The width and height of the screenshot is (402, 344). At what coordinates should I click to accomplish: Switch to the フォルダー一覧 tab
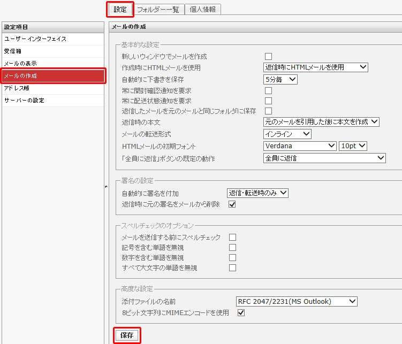pyautogui.click(x=158, y=9)
